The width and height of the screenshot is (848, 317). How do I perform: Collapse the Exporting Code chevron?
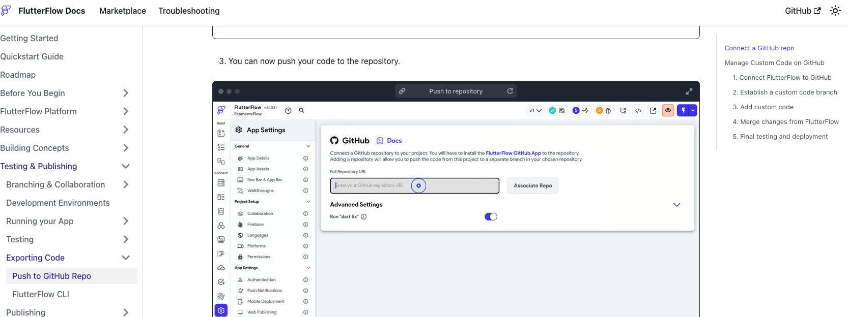126,258
